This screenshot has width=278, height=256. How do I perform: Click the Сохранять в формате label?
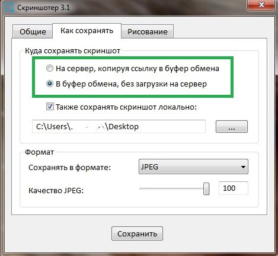pos(69,168)
